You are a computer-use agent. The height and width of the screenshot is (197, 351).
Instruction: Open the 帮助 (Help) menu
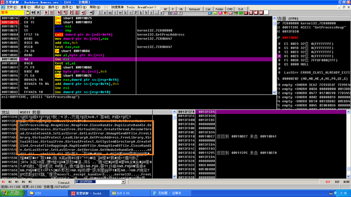tap(95, 7)
